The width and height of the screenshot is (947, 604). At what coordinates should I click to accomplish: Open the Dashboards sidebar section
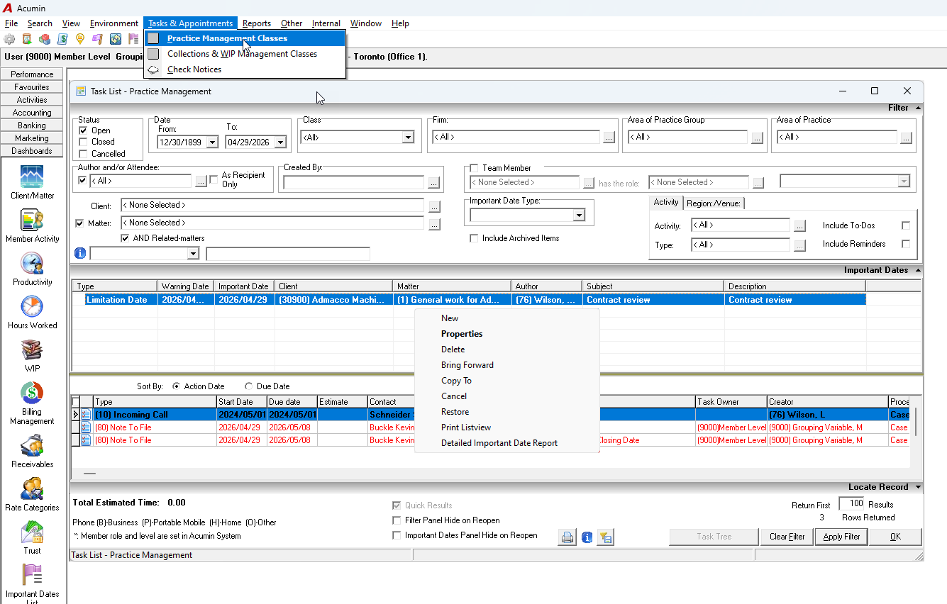click(x=32, y=151)
